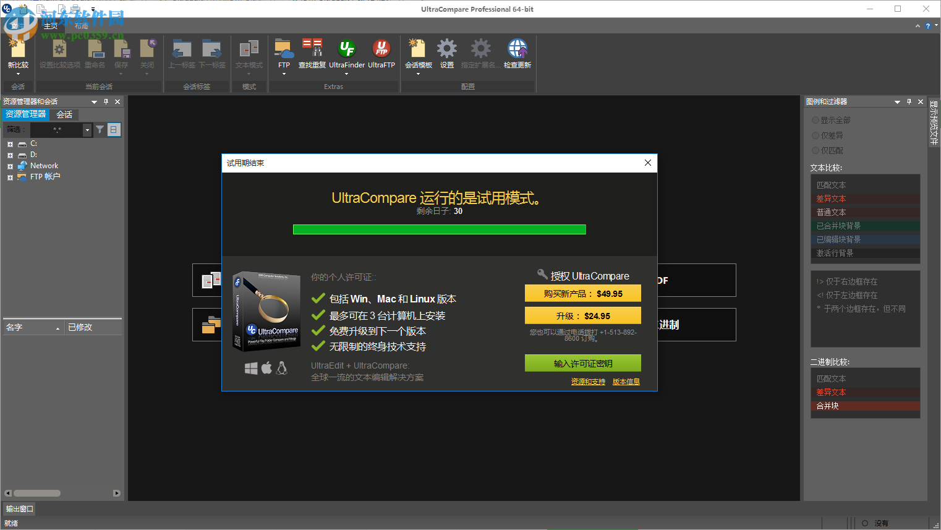This screenshot has width=941, height=530.
Task: Select the 显示全部 radio button
Action: [816, 120]
